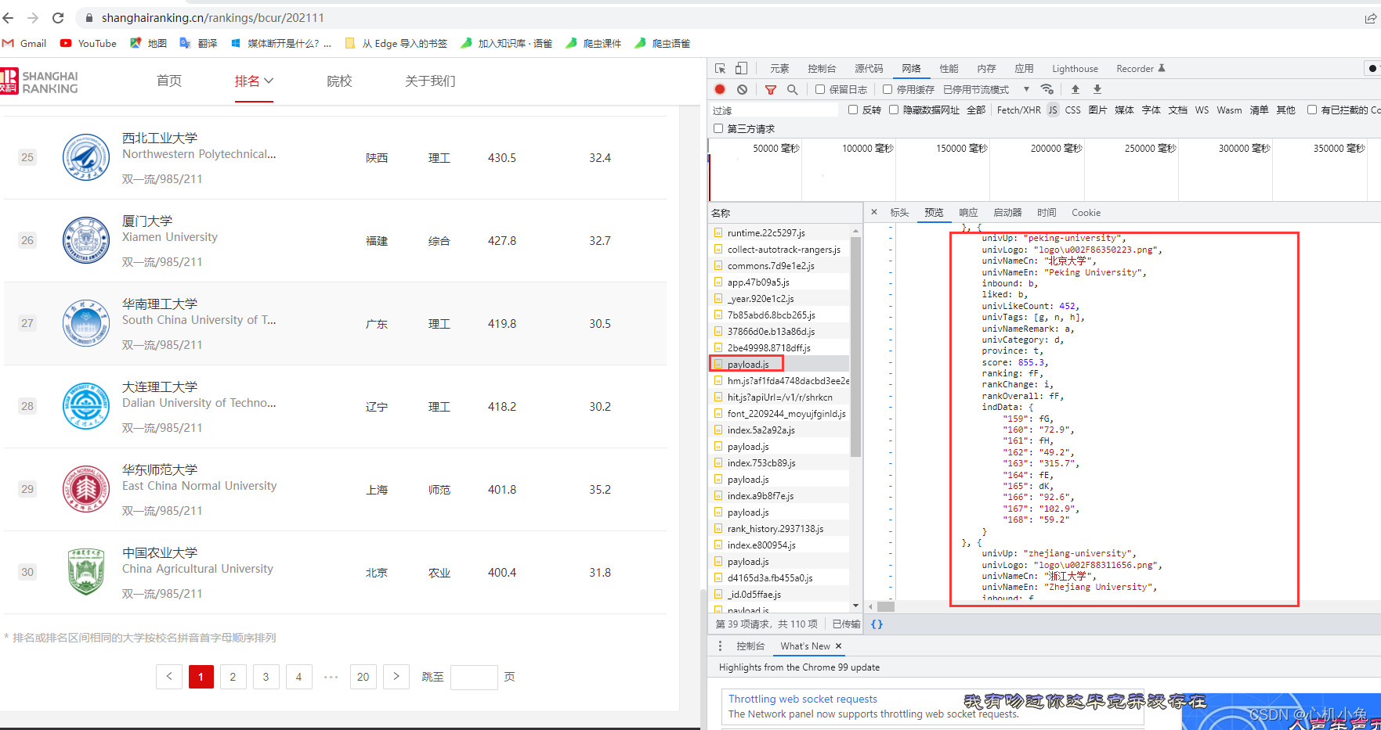This screenshot has height=730, width=1381.
Task: Close the request details pane
Action: tap(874, 212)
